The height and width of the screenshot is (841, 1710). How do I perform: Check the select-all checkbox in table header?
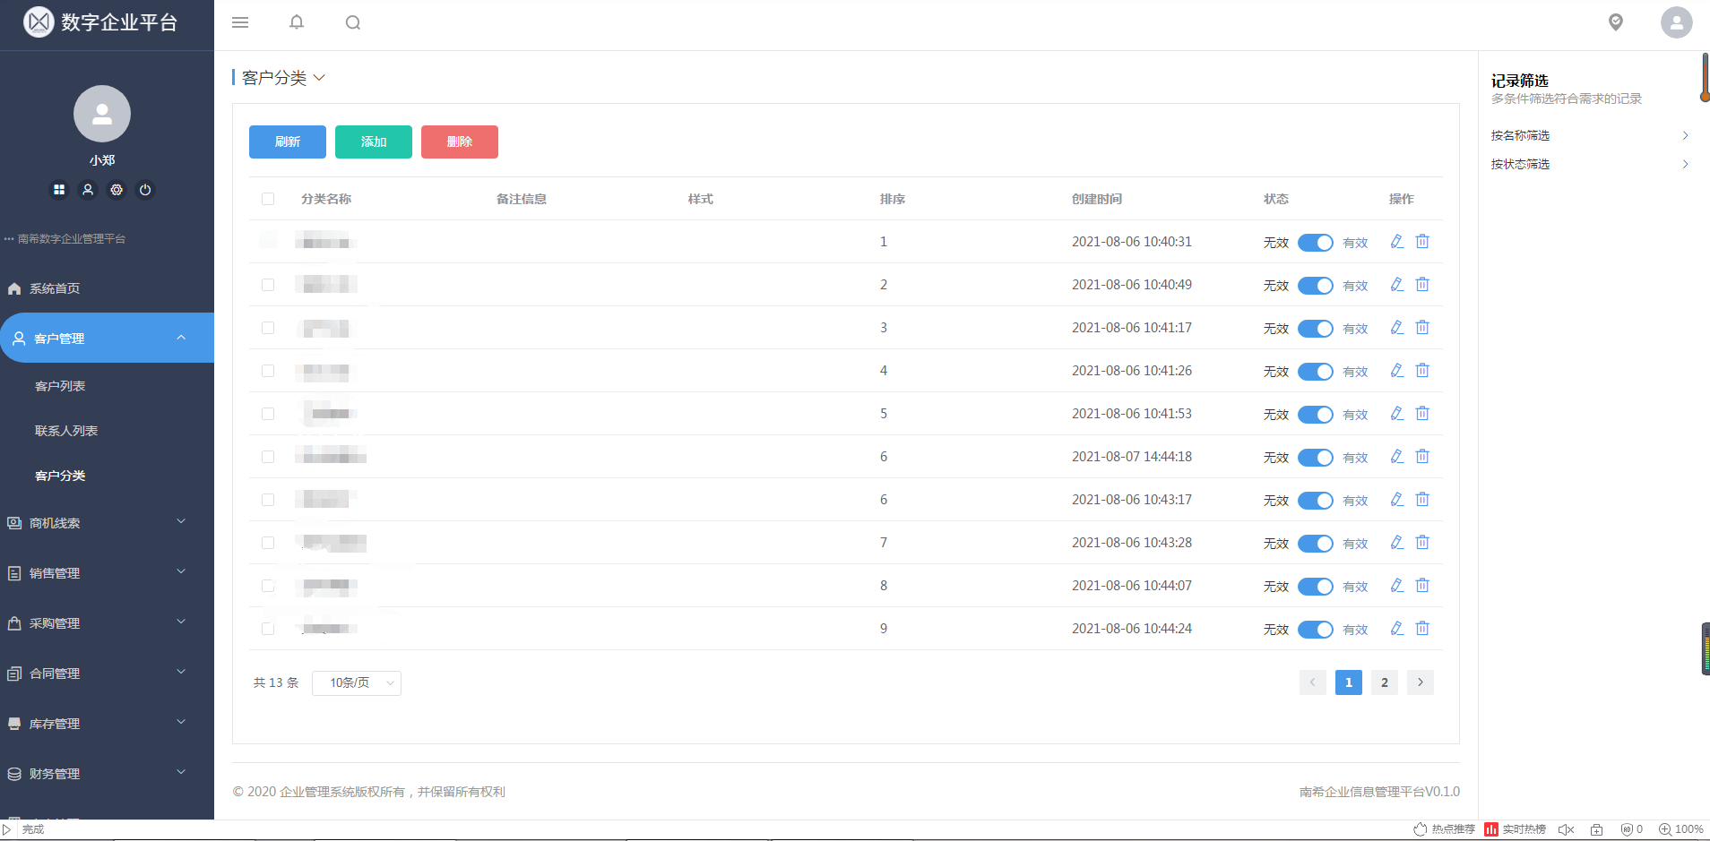point(268,199)
